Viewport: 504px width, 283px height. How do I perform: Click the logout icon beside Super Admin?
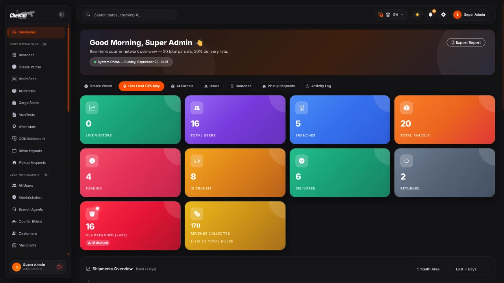(x=59, y=267)
